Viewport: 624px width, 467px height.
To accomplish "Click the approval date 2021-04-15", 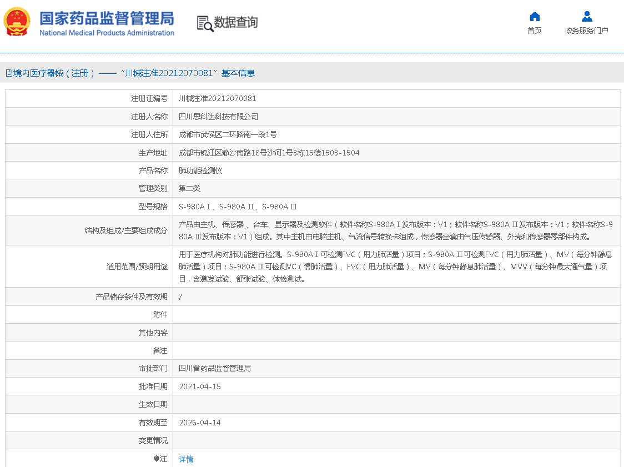I will [x=200, y=386].
